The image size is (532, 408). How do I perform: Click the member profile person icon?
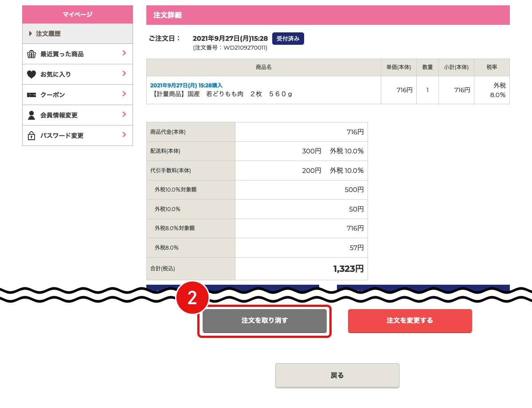31,115
